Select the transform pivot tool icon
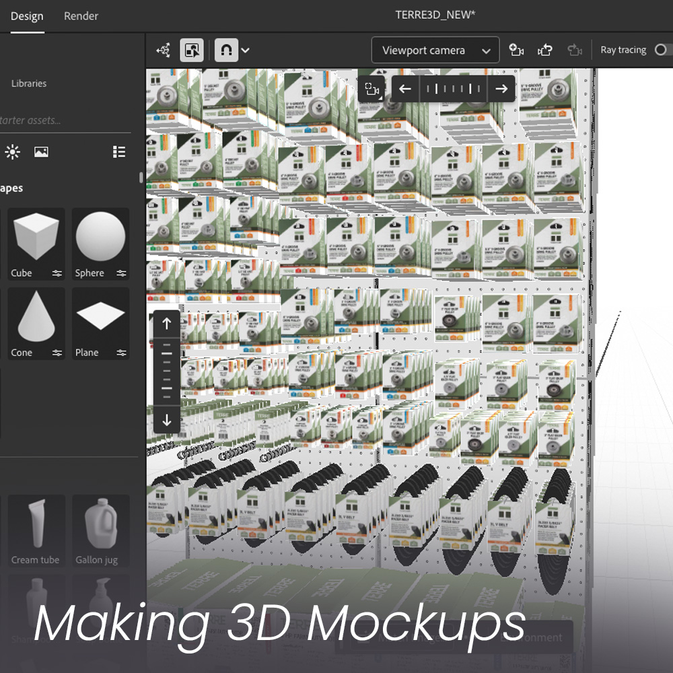 164,50
